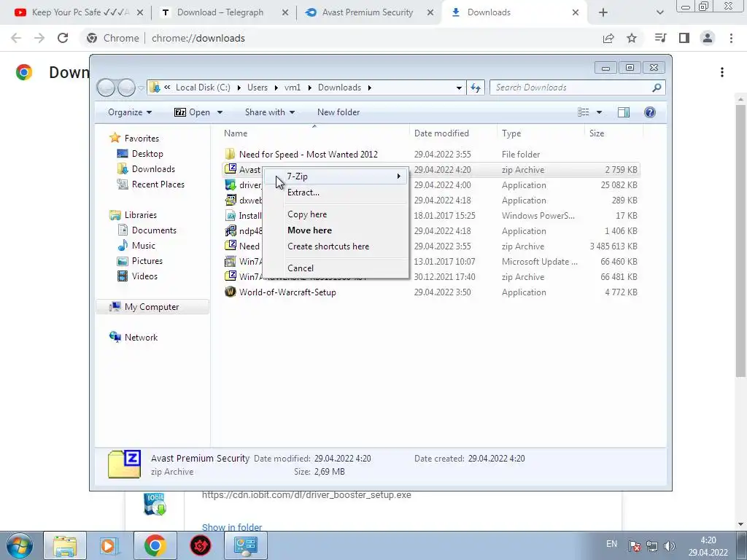Screen dimensions: 747x560
Task: Refresh the Downloads folder view
Action: (476, 87)
